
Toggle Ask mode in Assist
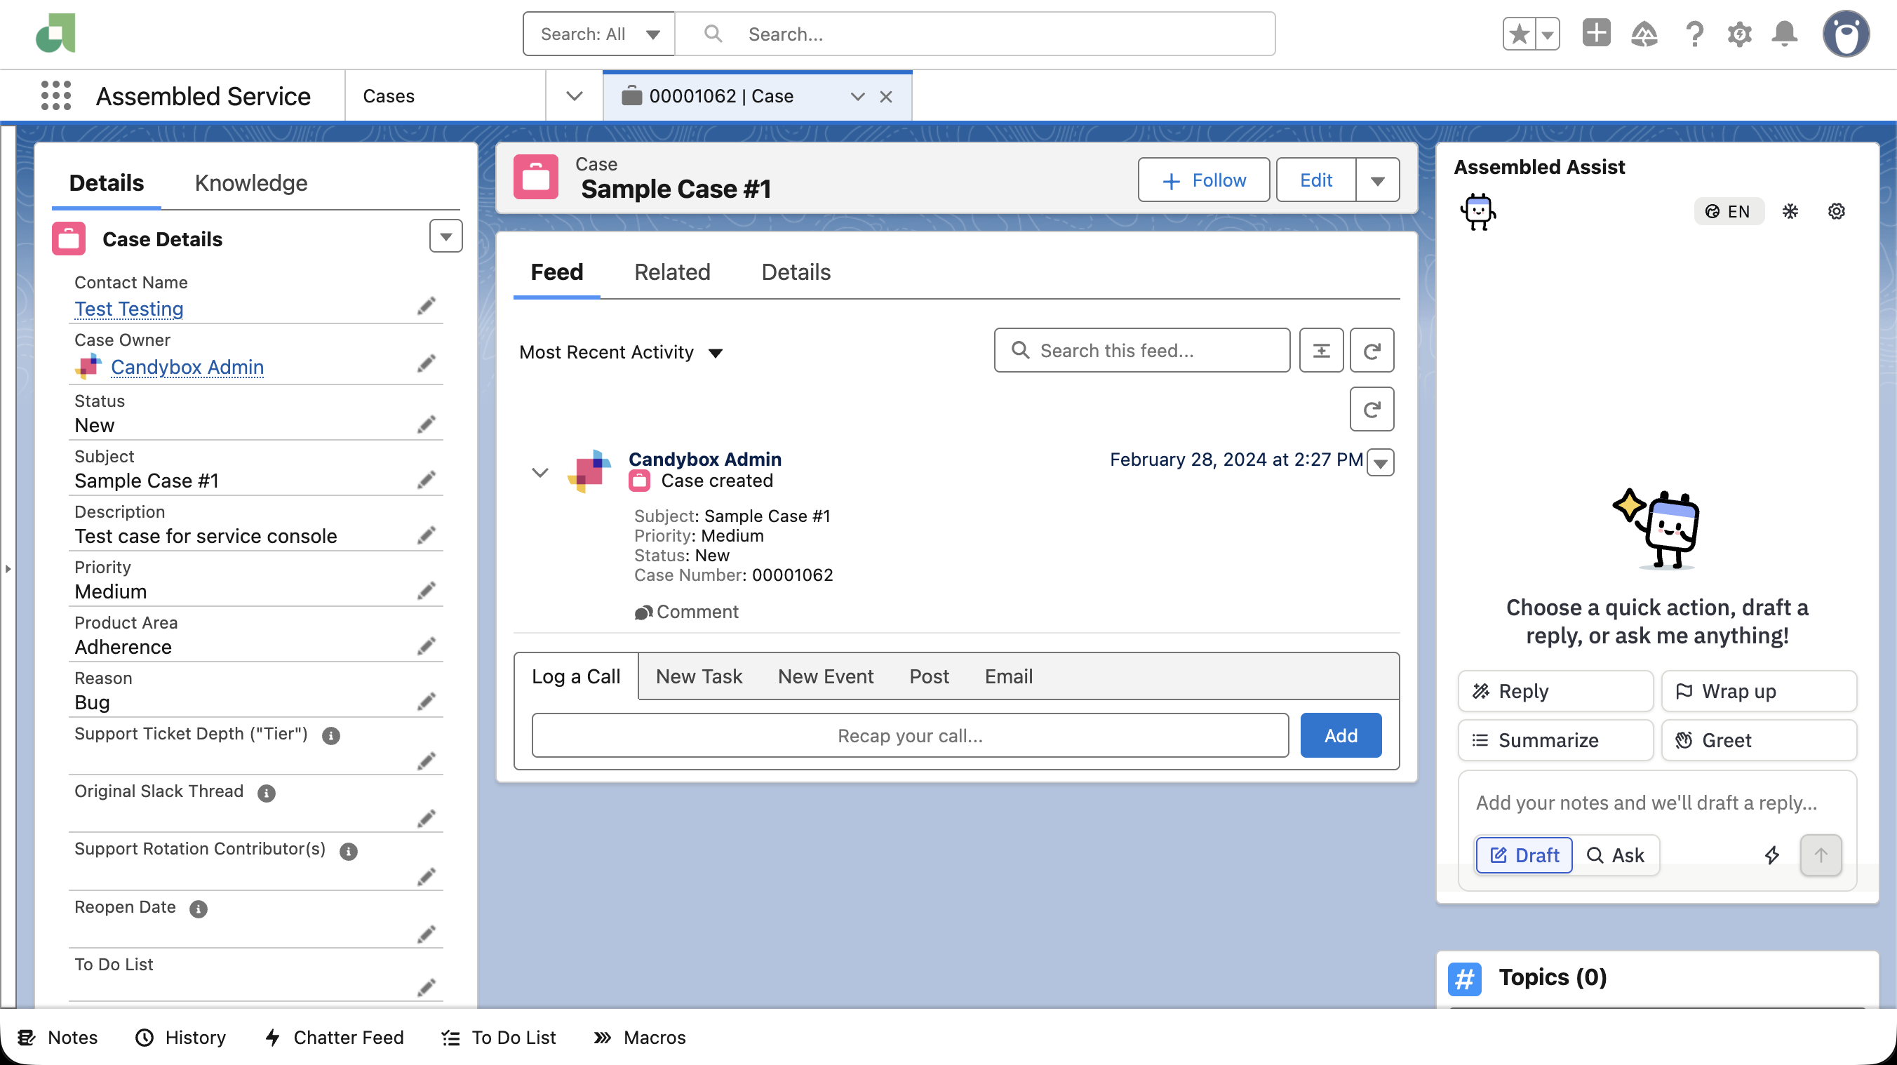pyautogui.click(x=1616, y=855)
